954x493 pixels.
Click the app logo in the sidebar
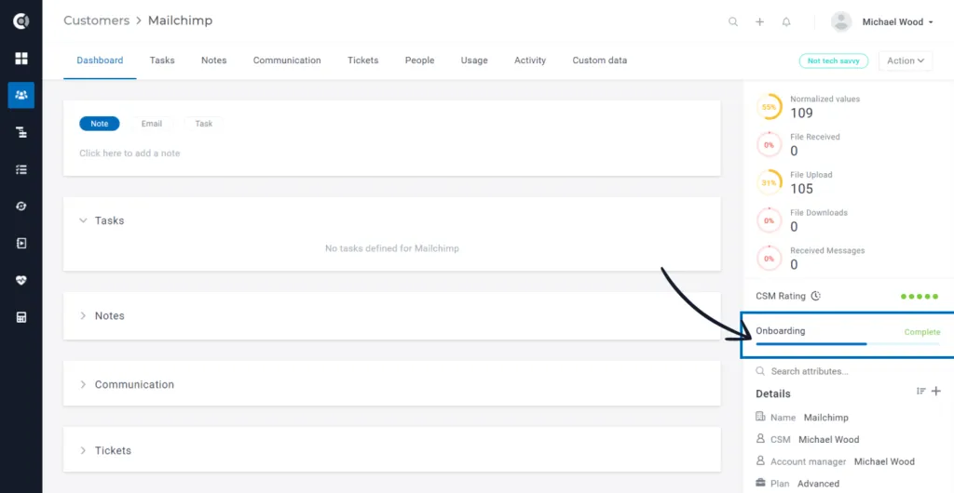21,21
